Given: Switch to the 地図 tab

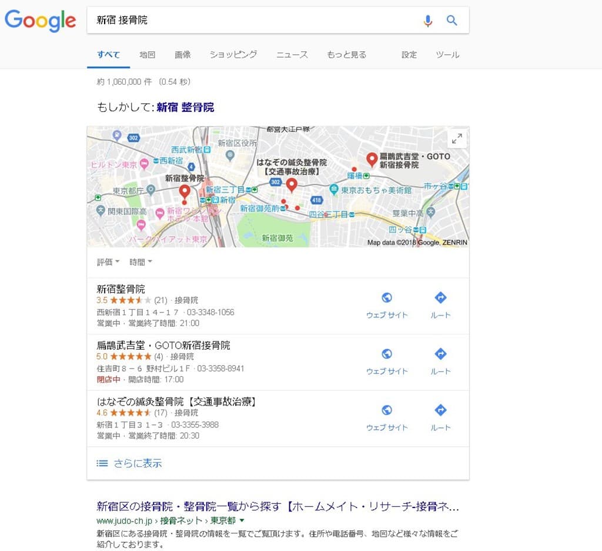Looking at the screenshot, I should pos(147,55).
